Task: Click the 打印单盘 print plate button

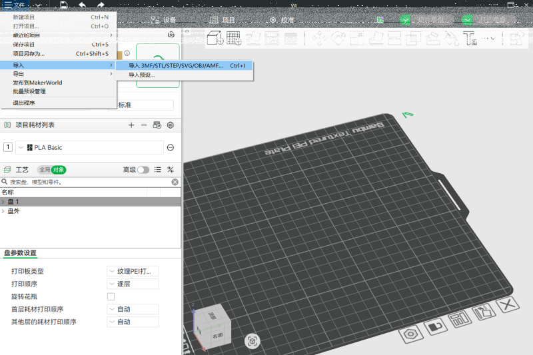Action: [x=494, y=20]
